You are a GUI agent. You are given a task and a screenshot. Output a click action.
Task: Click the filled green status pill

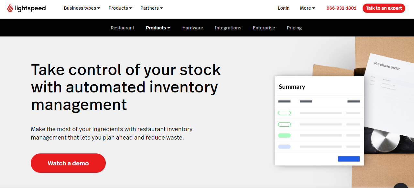(284, 135)
